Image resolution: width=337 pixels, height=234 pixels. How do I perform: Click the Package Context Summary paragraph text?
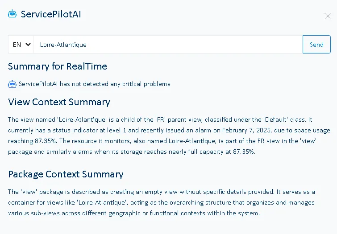click(x=162, y=202)
